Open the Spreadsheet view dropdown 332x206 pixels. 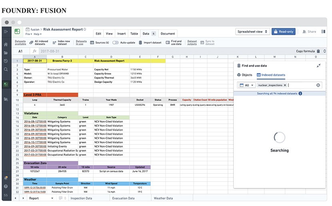click(252, 32)
